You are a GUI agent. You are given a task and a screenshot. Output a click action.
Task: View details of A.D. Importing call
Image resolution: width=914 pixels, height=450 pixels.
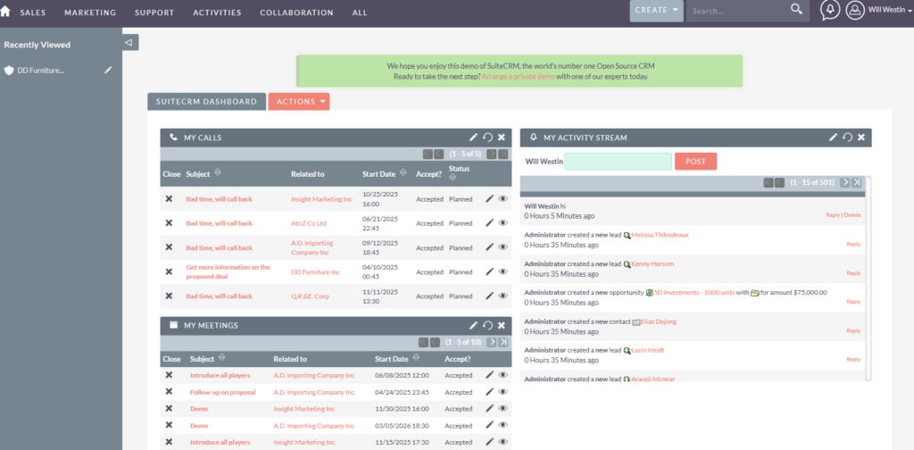coord(503,247)
